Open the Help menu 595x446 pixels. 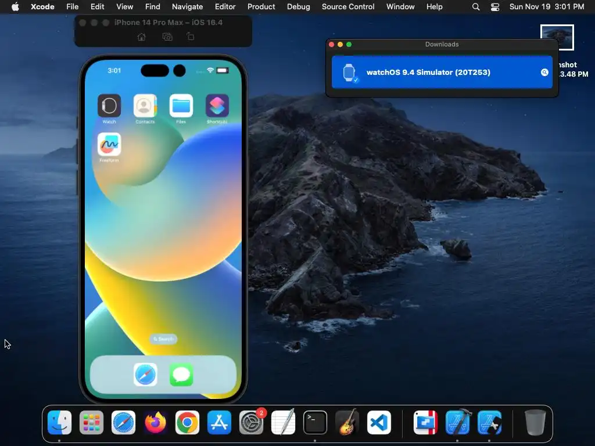pyautogui.click(x=434, y=7)
